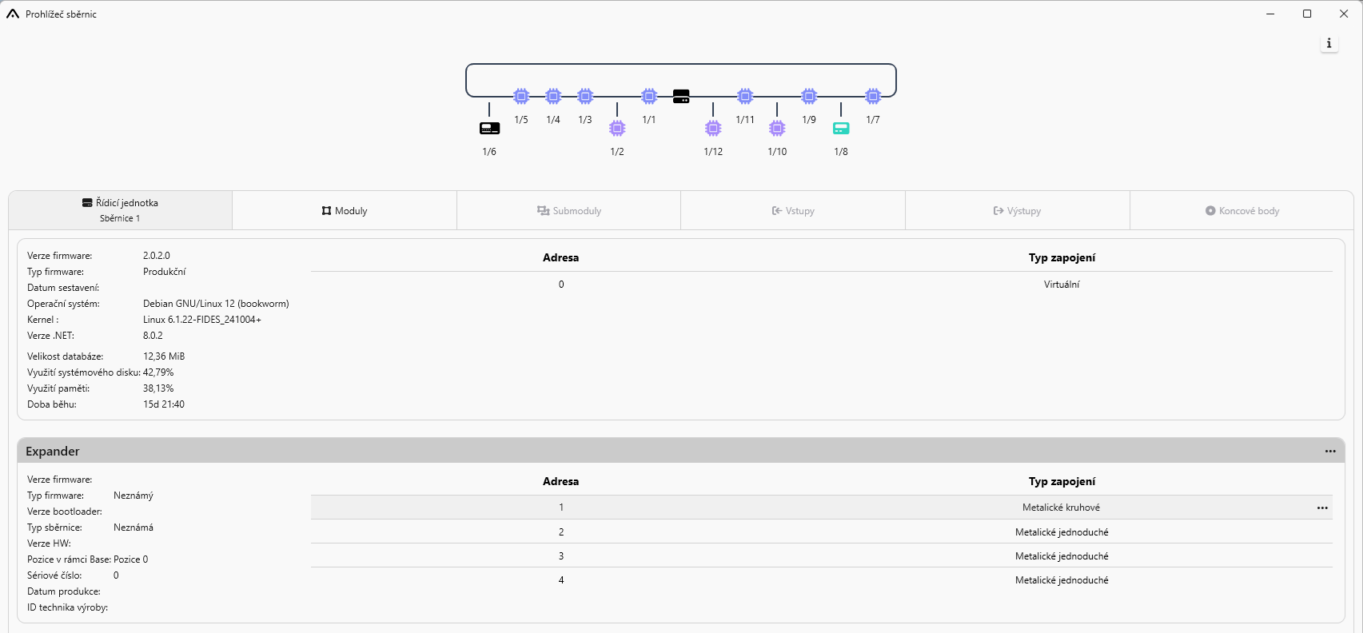Click the module icon labeled 1/5
The width and height of the screenshot is (1363, 633).
pyautogui.click(x=521, y=97)
